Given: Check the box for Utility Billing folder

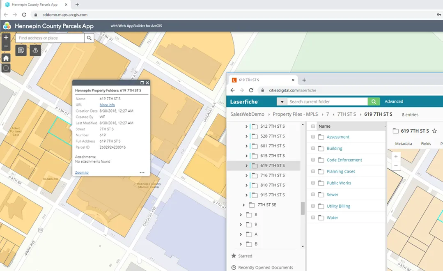Looking at the screenshot, I should coord(313,206).
